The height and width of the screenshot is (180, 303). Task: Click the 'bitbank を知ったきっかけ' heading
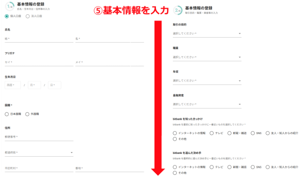187,119
